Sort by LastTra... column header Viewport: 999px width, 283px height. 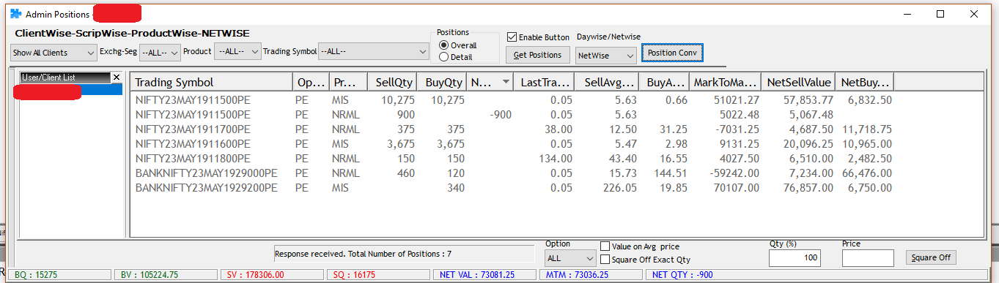click(544, 83)
